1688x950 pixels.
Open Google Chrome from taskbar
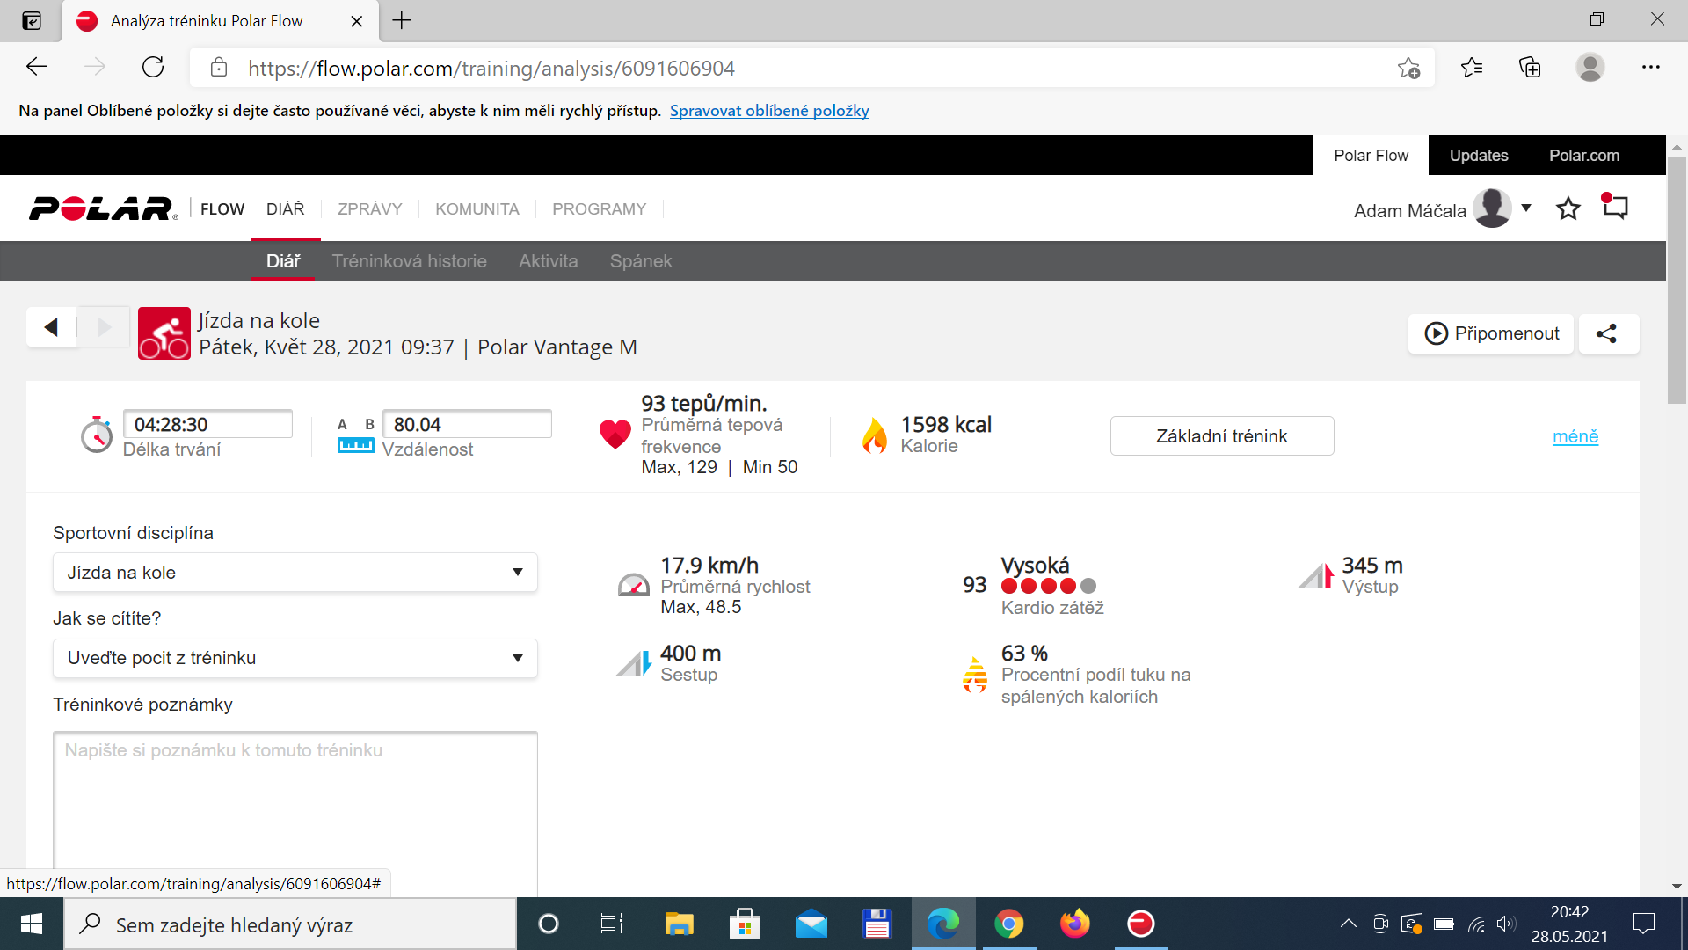(1008, 924)
